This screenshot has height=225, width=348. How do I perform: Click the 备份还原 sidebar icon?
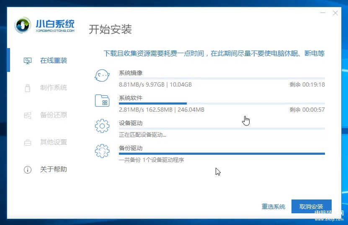pos(28,115)
